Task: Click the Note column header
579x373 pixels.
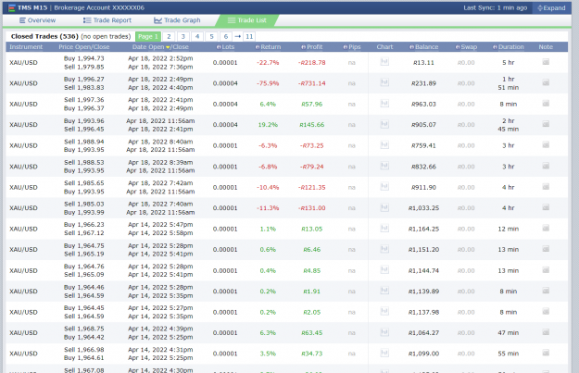Action: click(546, 47)
